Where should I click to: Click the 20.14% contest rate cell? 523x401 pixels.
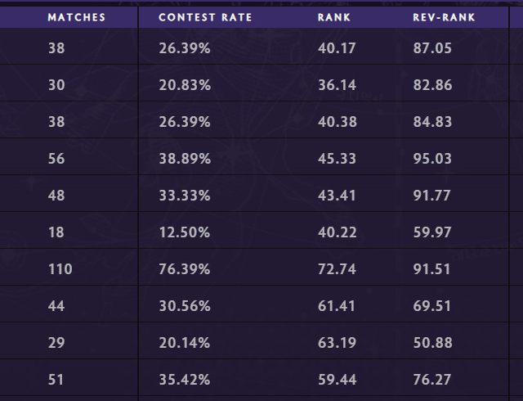coord(185,343)
